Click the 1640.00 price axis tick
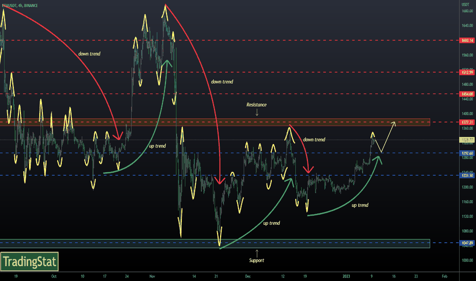Image resolution: width=476 pixels, height=281 pixels. click(x=467, y=26)
